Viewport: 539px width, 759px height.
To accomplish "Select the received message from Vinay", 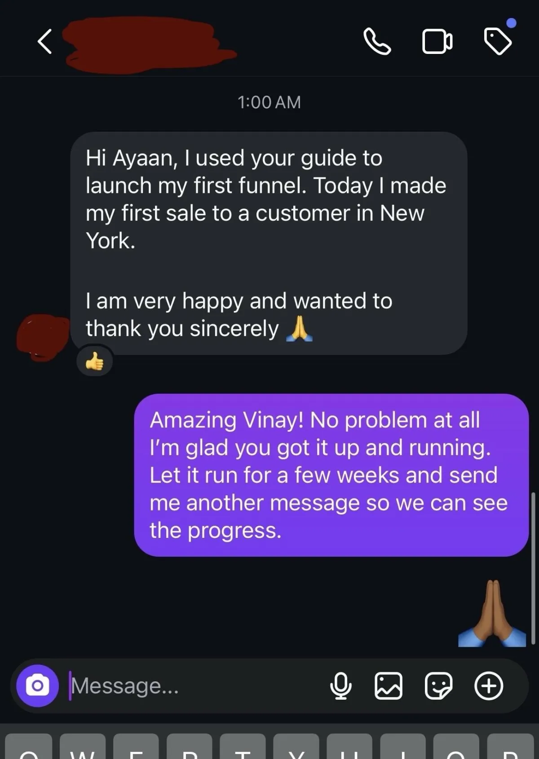I will 269,243.
